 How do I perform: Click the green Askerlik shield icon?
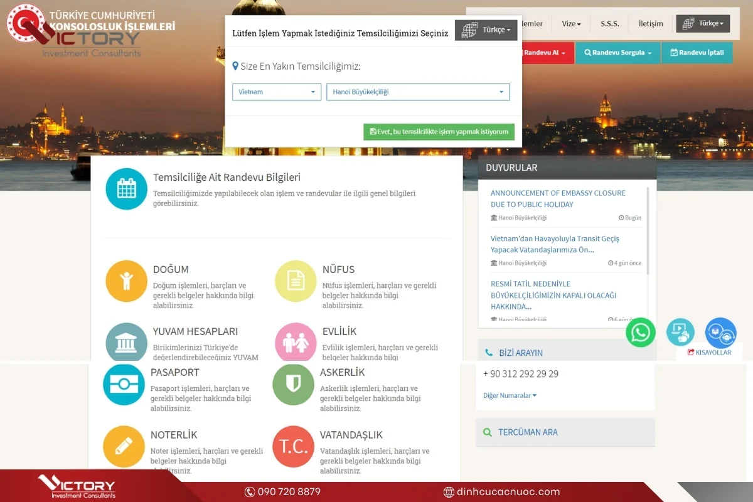pos(293,385)
